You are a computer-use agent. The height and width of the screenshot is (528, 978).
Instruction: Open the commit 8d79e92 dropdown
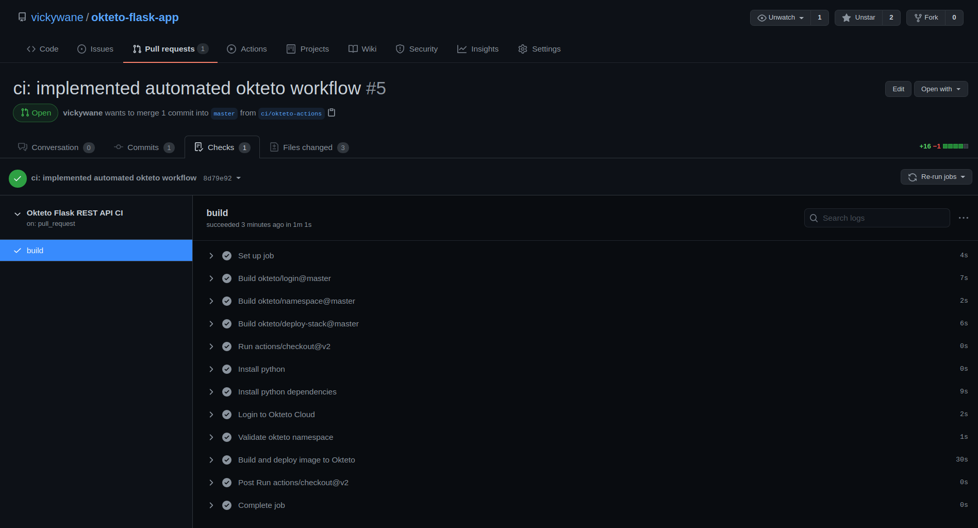(x=222, y=178)
